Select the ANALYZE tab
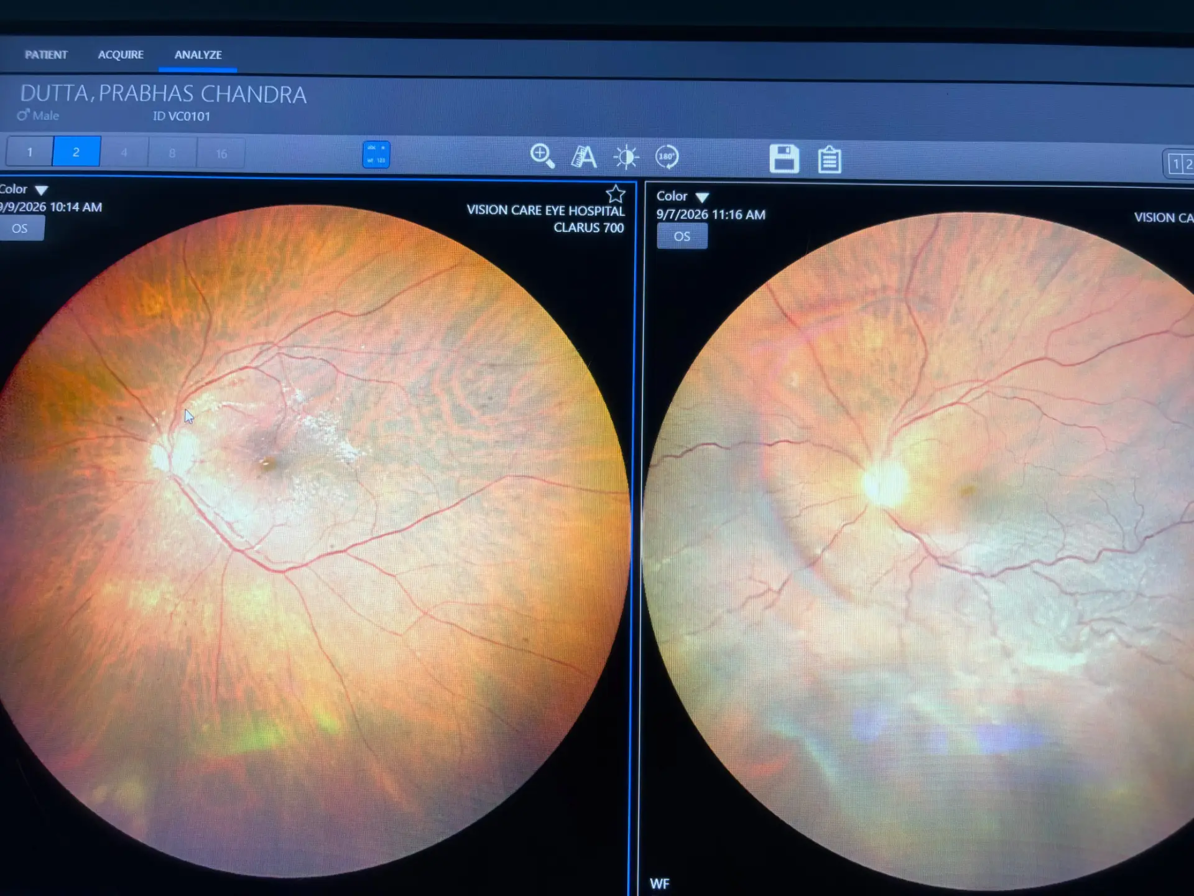Viewport: 1194px width, 896px height. [x=198, y=55]
